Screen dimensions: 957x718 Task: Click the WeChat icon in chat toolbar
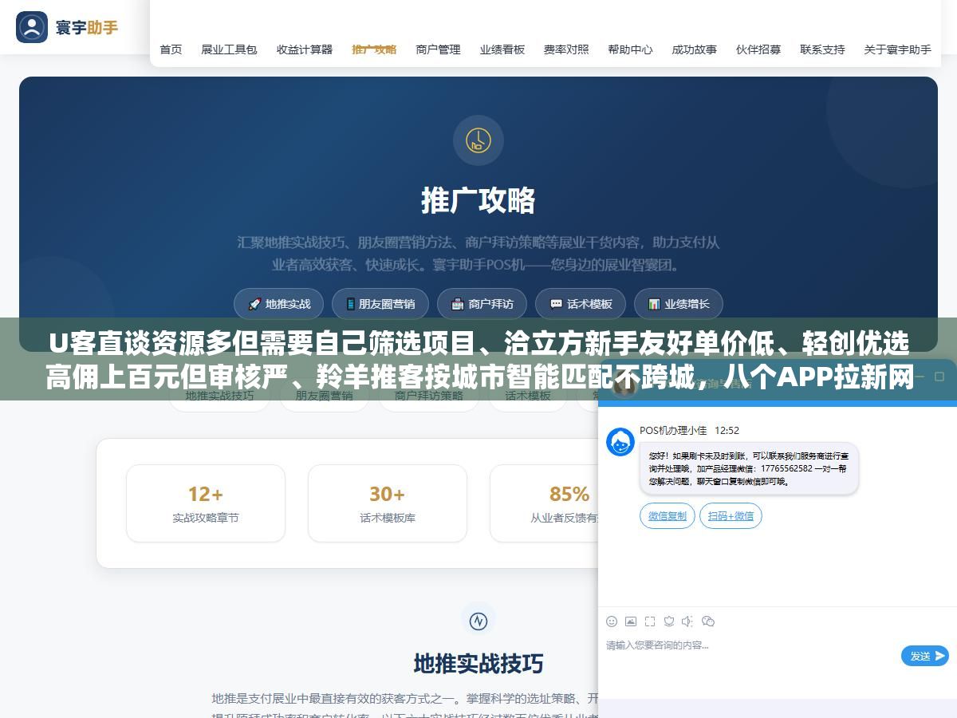[708, 621]
